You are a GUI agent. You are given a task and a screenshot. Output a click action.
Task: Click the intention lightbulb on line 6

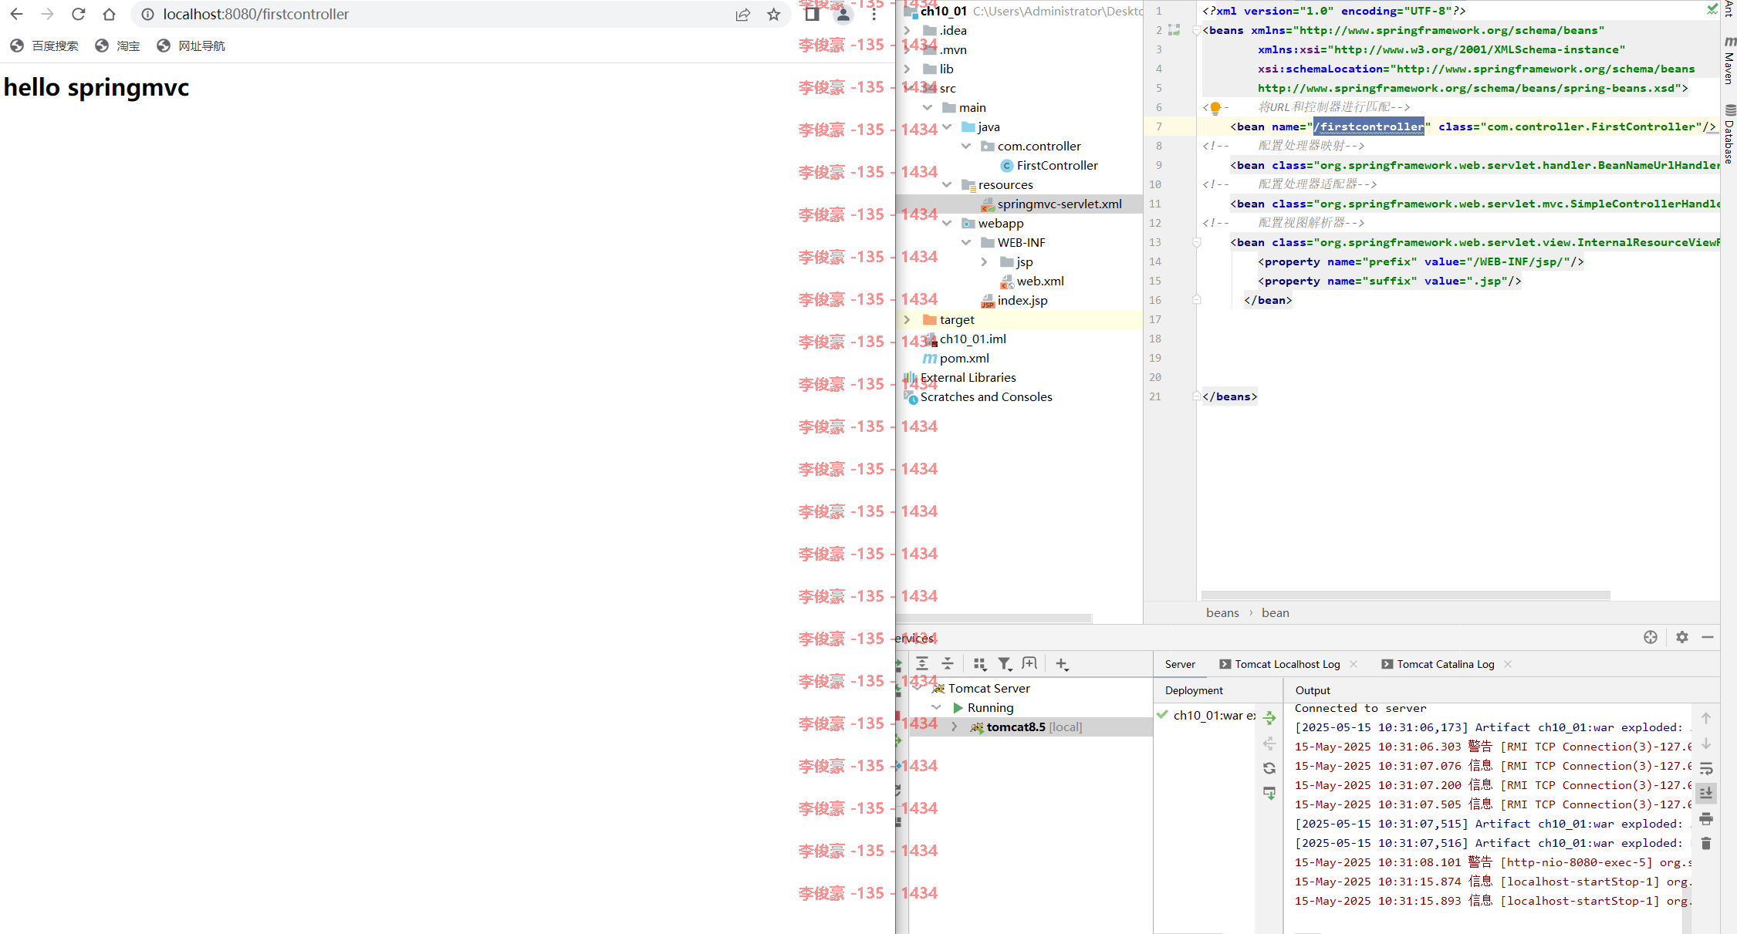1215,107
